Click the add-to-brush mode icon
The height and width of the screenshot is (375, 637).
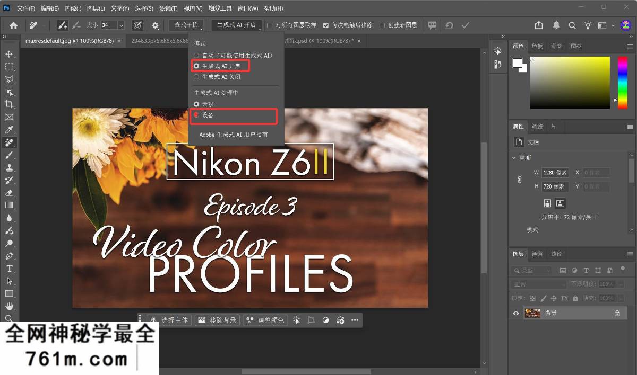pyautogui.click(x=63, y=25)
